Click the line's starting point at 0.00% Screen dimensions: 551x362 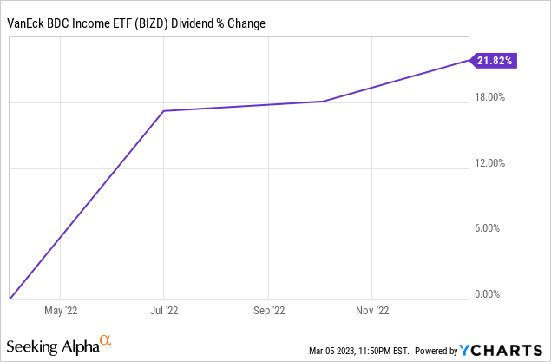click(10, 298)
